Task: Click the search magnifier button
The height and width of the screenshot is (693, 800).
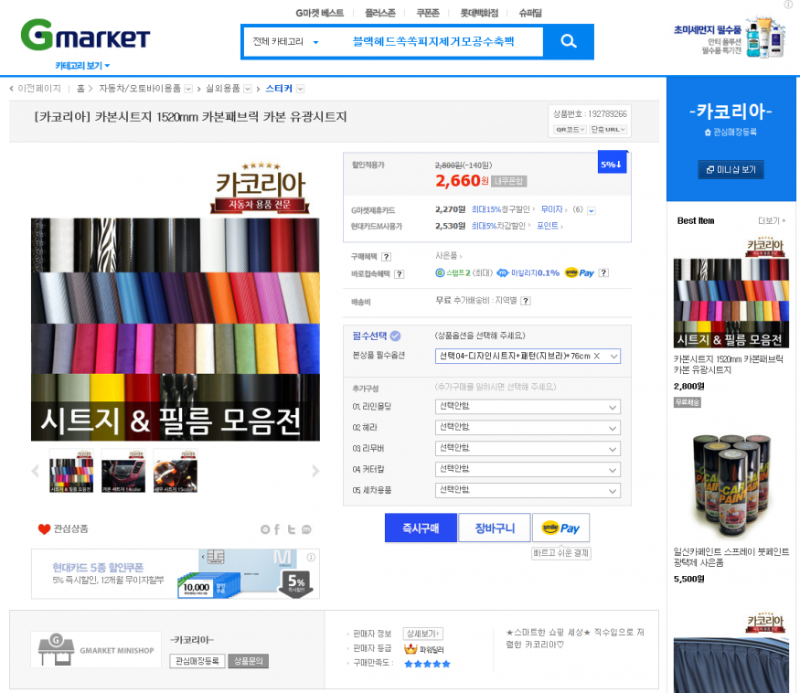Action: point(569,41)
